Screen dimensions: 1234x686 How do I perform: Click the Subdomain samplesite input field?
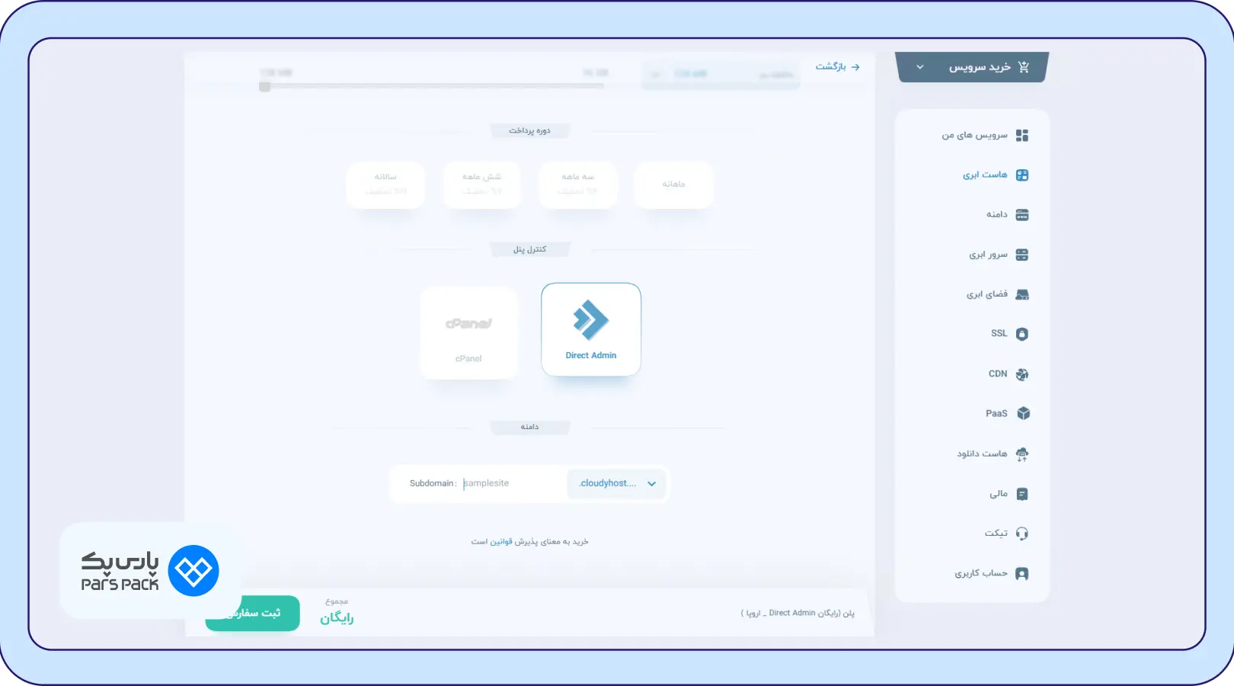click(x=510, y=483)
